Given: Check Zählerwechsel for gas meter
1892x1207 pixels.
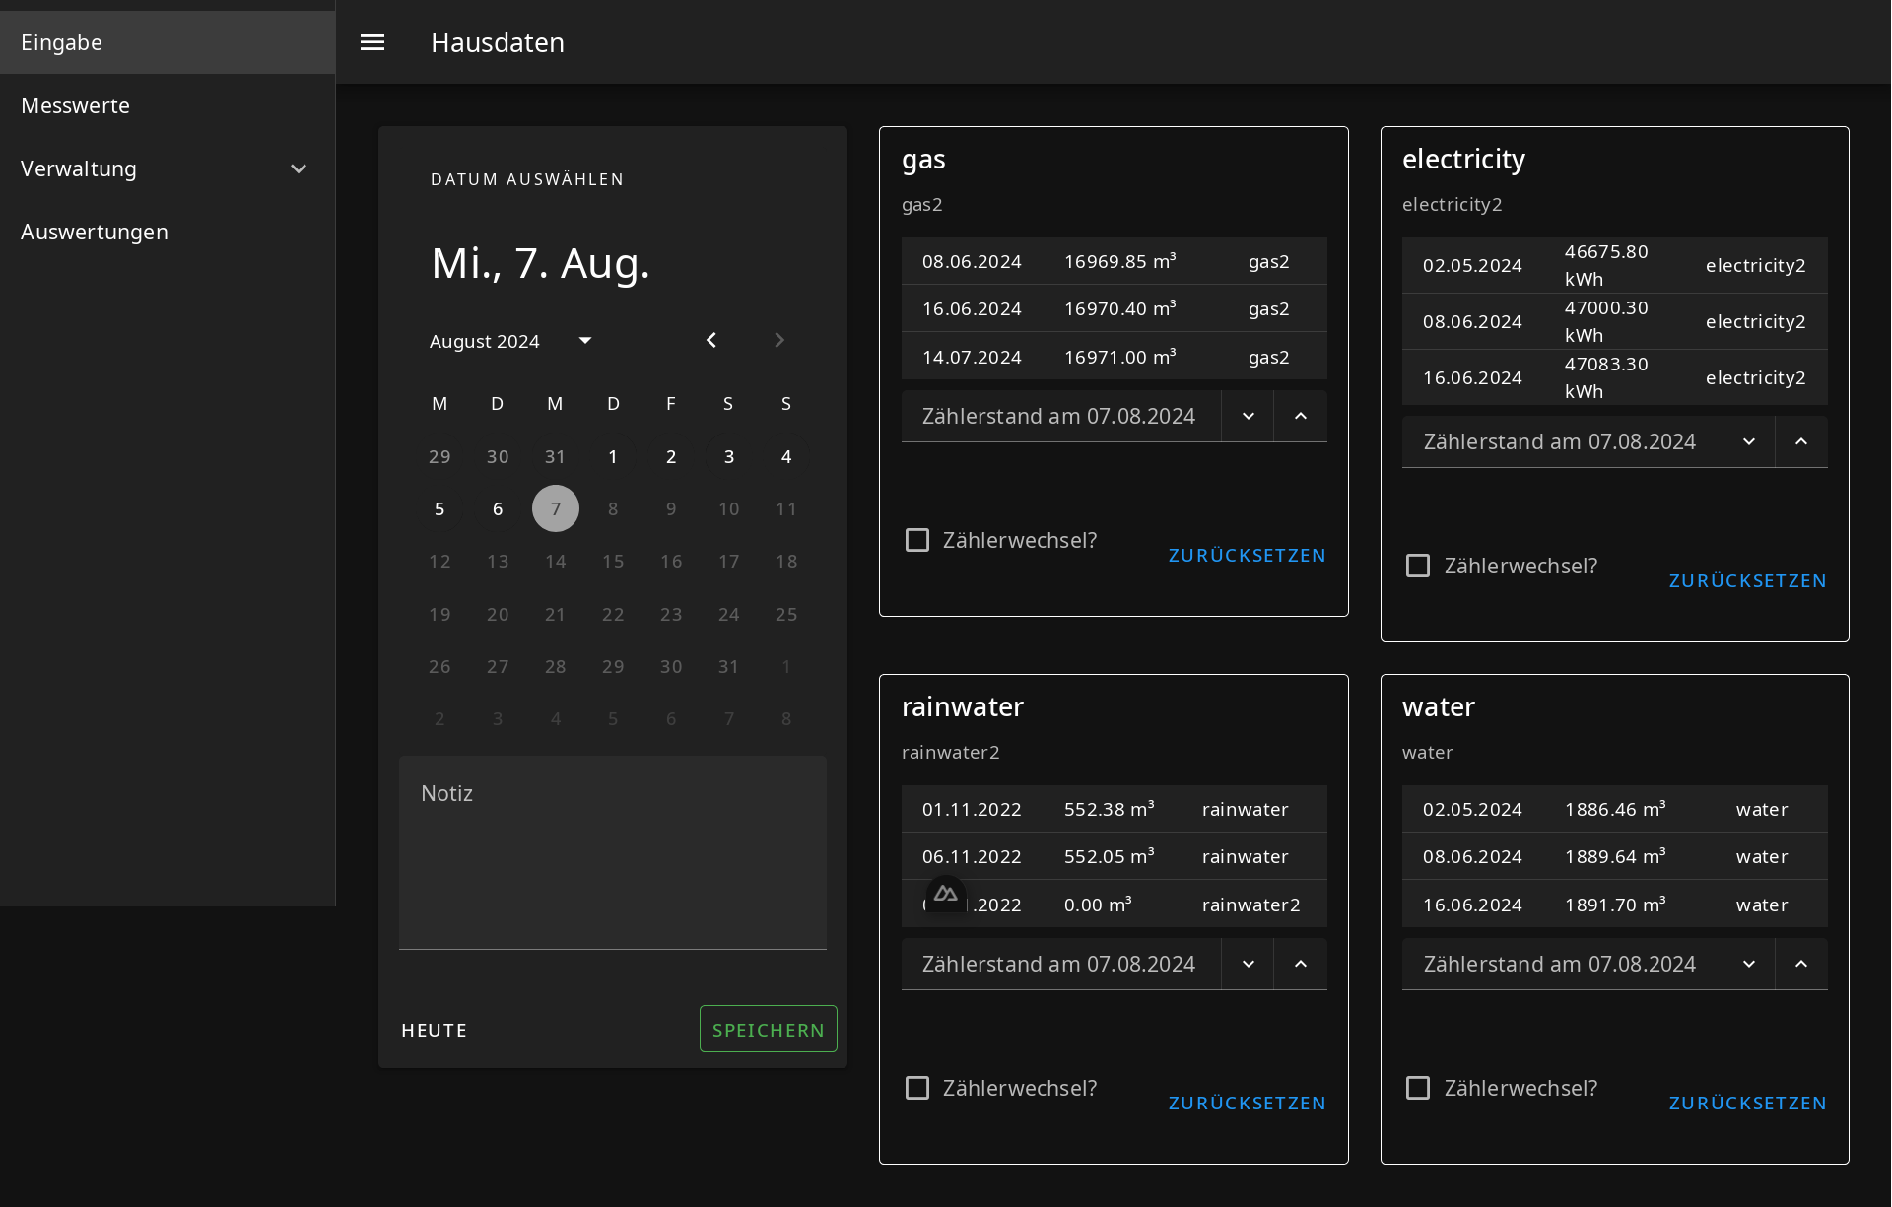Looking at the screenshot, I should (917, 540).
